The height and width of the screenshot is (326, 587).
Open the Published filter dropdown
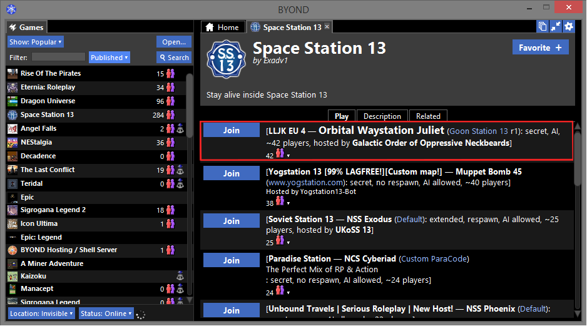tap(110, 58)
